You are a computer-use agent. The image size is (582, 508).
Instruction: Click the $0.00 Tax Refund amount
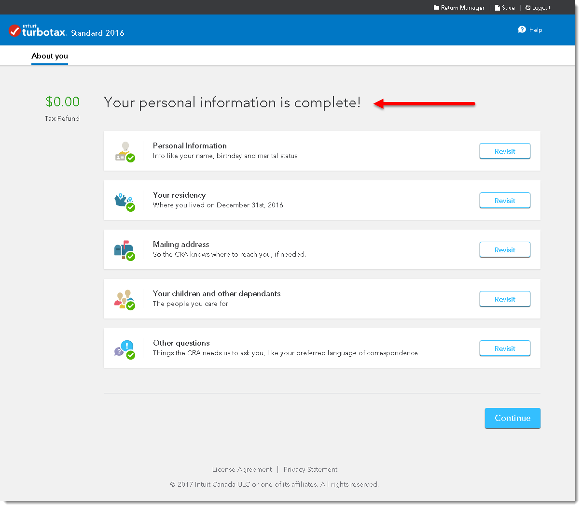tap(63, 102)
